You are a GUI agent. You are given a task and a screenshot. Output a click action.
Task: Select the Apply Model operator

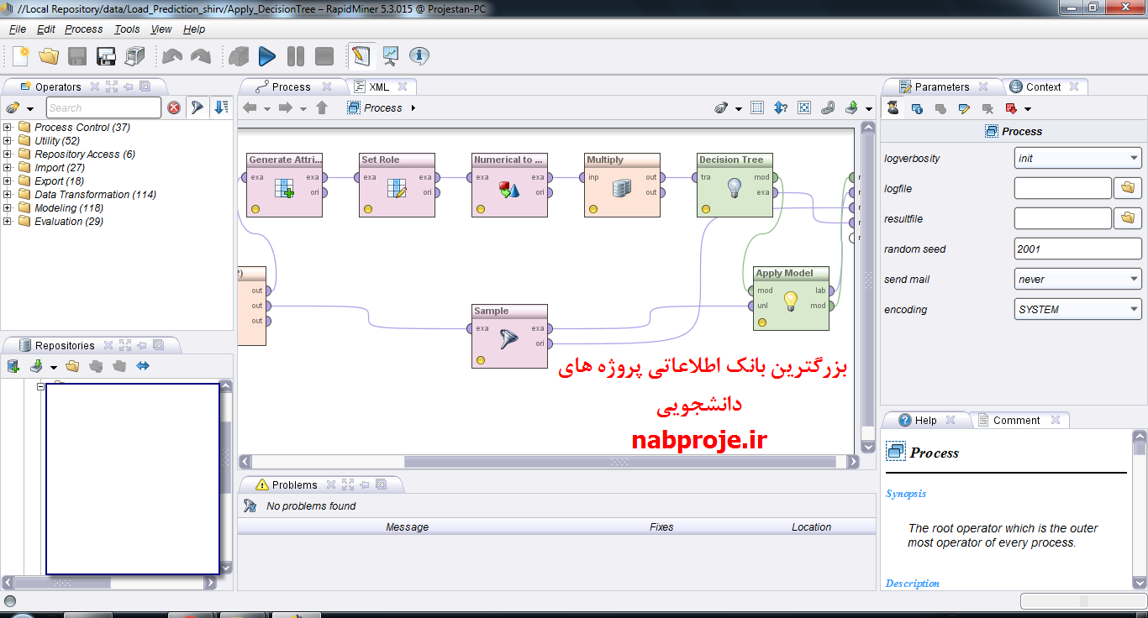[x=791, y=298]
